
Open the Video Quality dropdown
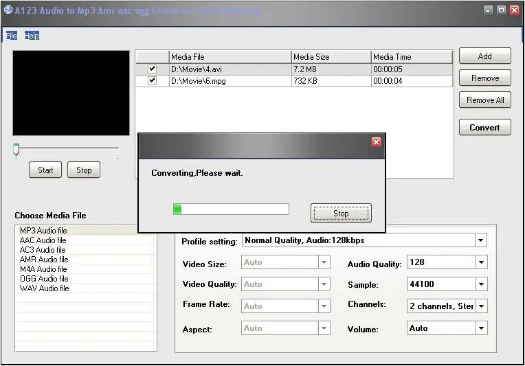[x=324, y=284]
